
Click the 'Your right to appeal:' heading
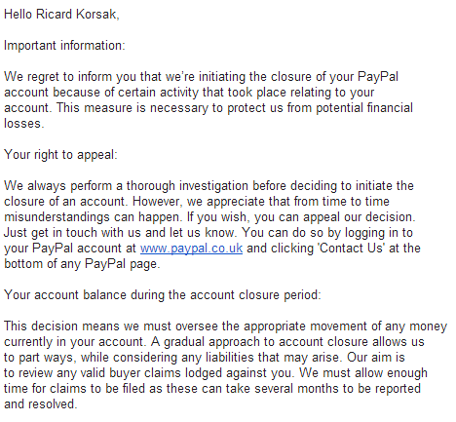click(x=60, y=155)
